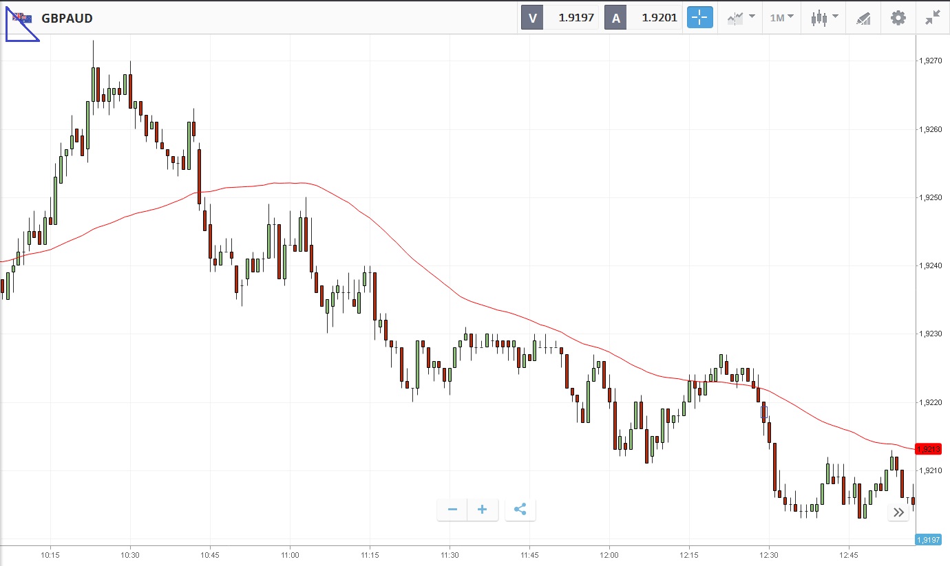Click the 1,9250 price axis label
The image size is (950, 566).
(x=930, y=198)
